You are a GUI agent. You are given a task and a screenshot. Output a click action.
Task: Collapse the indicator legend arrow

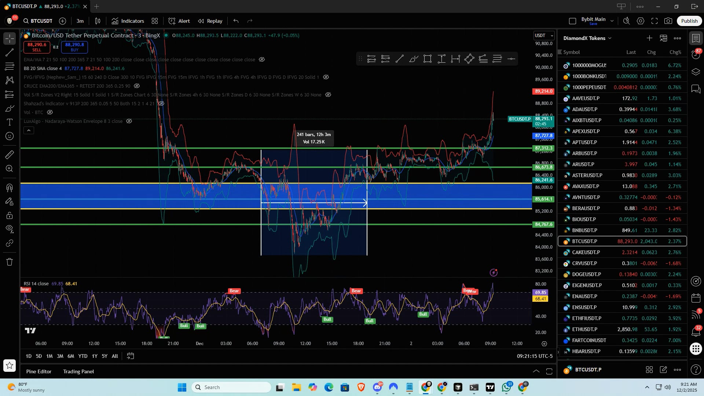click(x=29, y=130)
